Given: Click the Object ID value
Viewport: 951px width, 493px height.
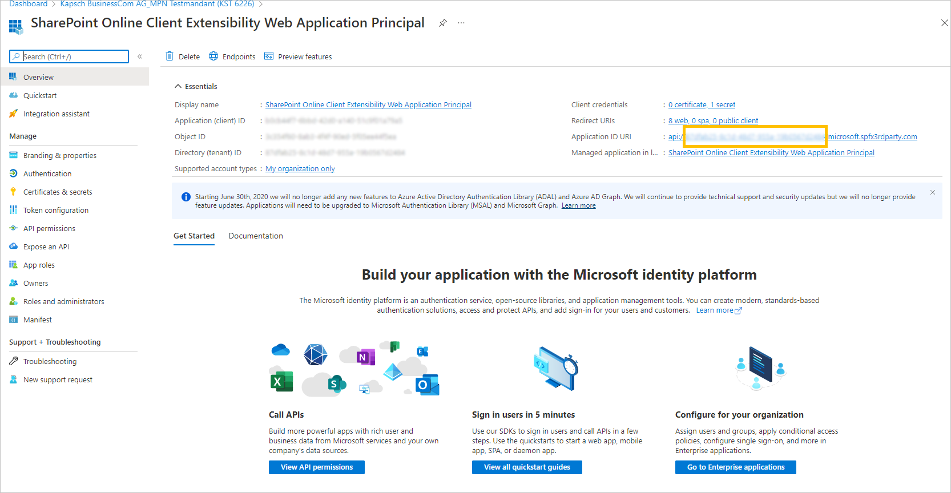Looking at the screenshot, I should tap(331, 136).
